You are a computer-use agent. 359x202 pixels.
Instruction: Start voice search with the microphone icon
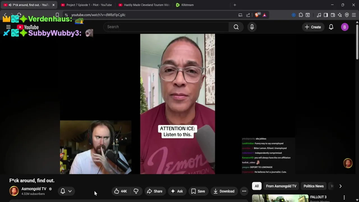tap(252, 27)
